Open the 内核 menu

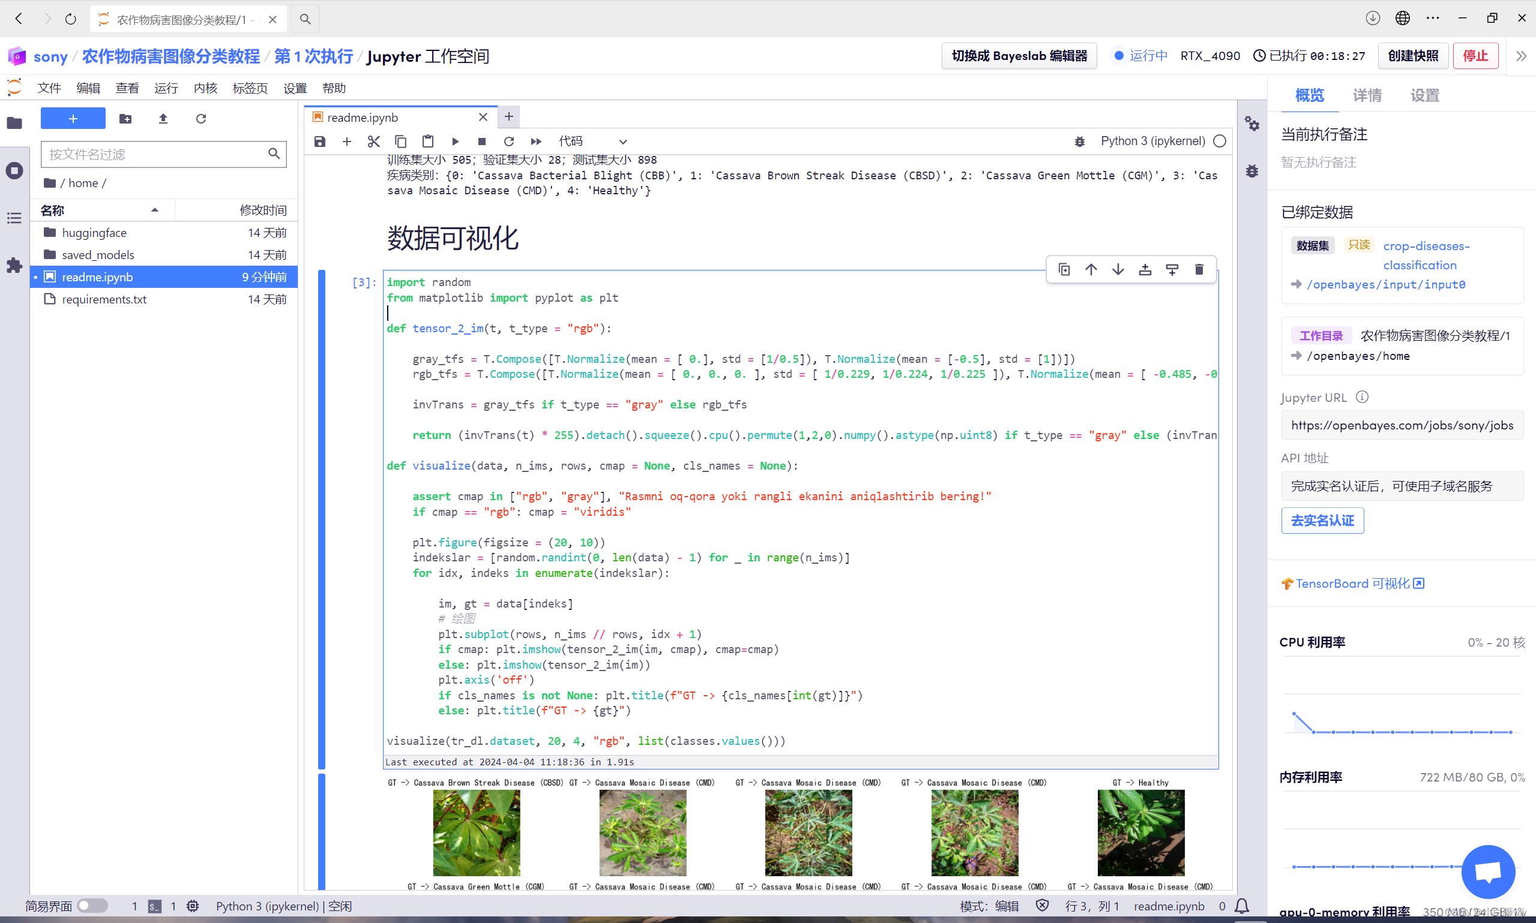[x=205, y=88]
